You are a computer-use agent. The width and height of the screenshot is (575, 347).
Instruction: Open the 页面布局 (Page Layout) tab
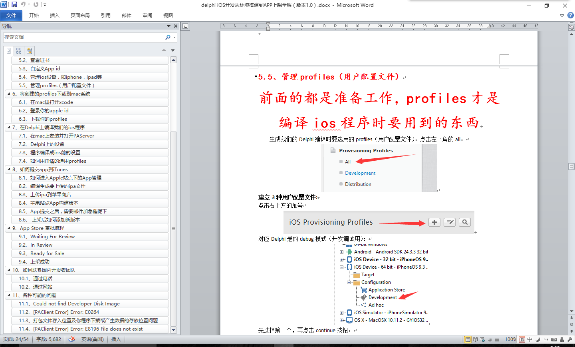(80, 15)
